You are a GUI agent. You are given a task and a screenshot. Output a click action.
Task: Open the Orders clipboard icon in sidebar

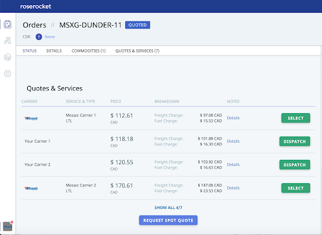(x=8, y=24)
